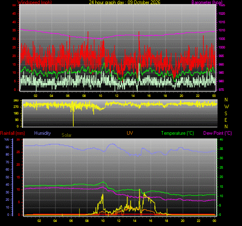Click the 80 value on humidity axis
242x226 pixels.
pos(7,155)
